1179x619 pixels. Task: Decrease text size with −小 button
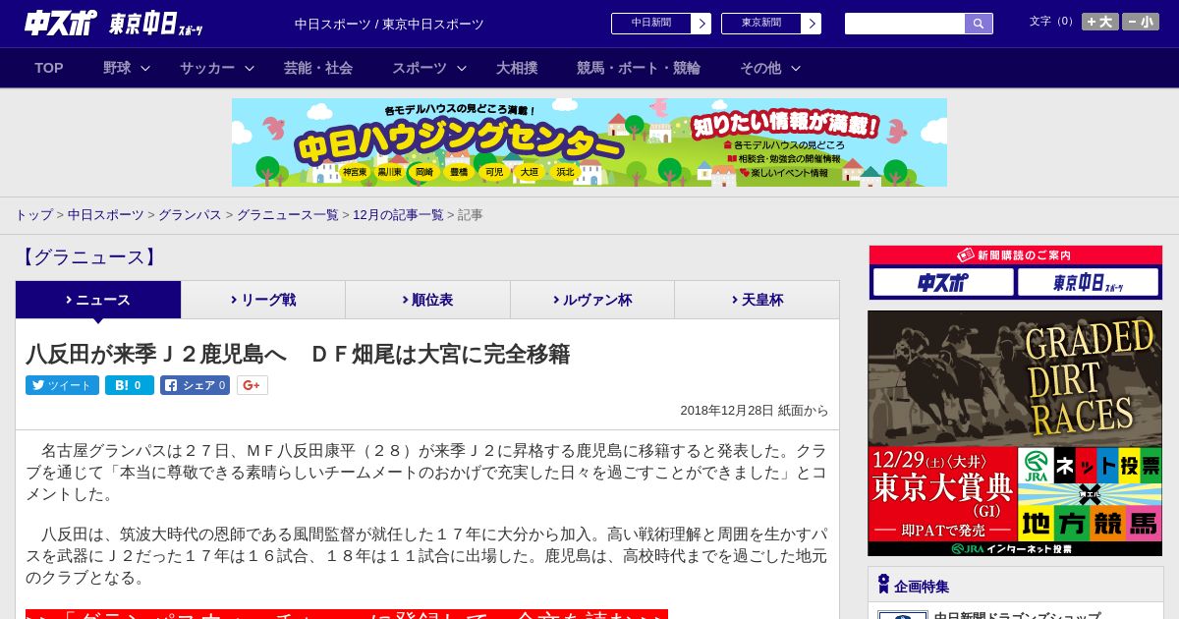pyautogui.click(x=1141, y=22)
